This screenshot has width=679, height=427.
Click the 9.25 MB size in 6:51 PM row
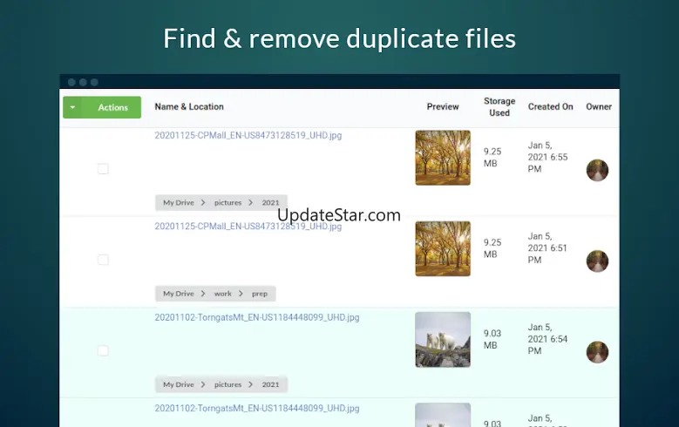(x=492, y=248)
